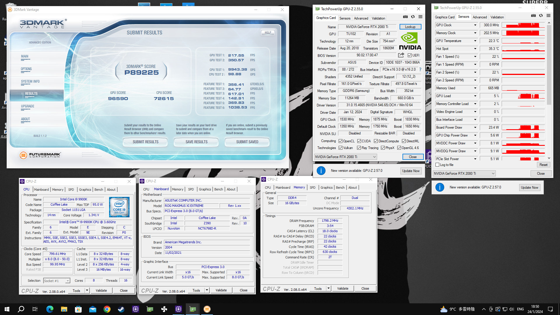The image size is (560, 315).
Task: Click HELP button in 3DMark Vantage
Action: [268, 33]
